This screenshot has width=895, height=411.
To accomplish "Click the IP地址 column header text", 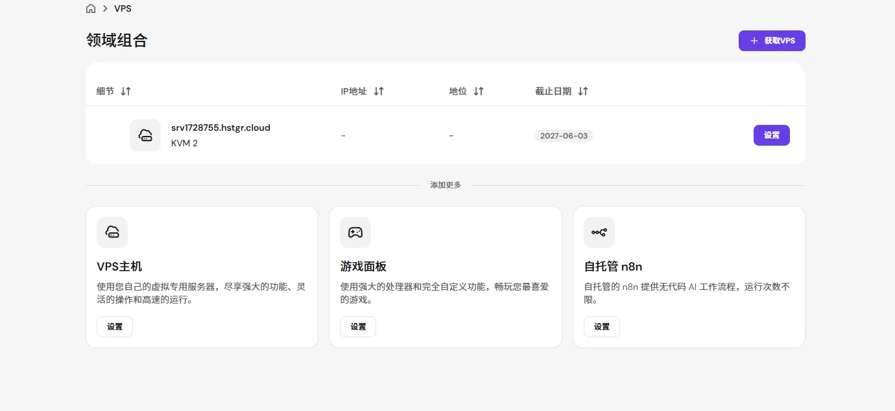I will tap(353, 91).
